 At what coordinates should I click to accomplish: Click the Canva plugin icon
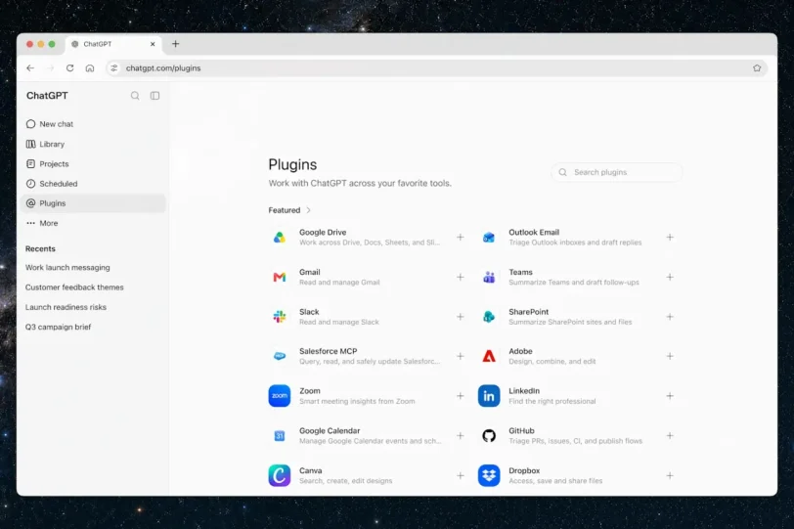click(x=279, y=475)
